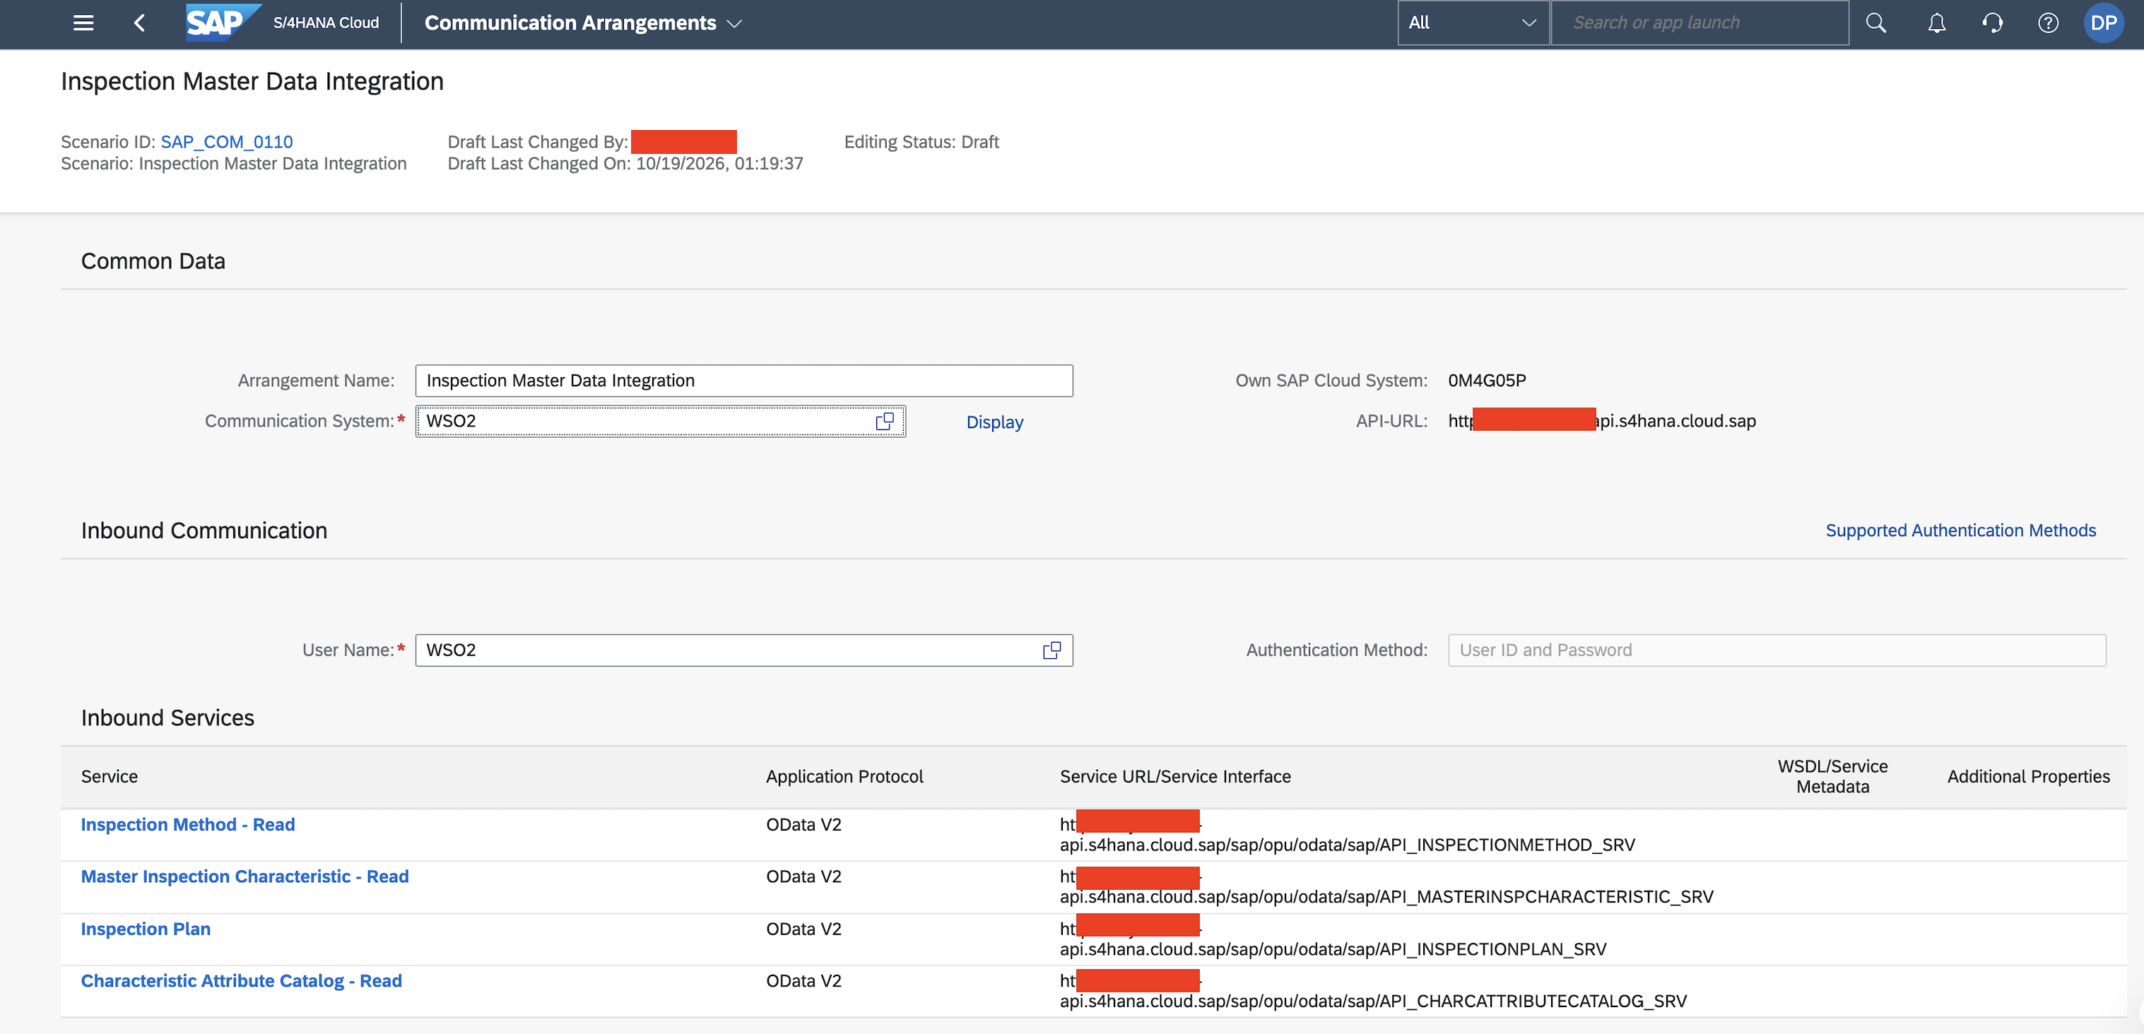The height and width of the screenshot is (1034, 2144).
Task: Open Master Inspection Characteristic - Read service
Action: [x=245, y=876]
